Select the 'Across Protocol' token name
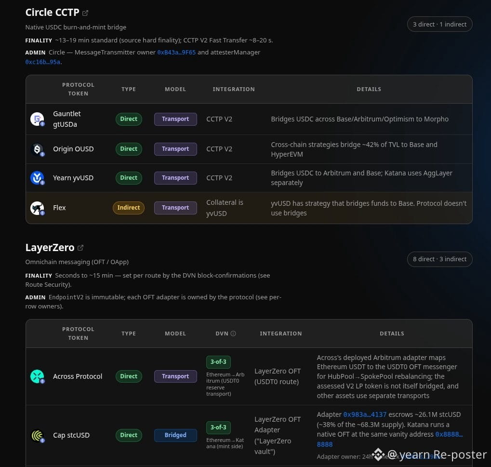This screenshot has width=491, height=467. [78, 376]
